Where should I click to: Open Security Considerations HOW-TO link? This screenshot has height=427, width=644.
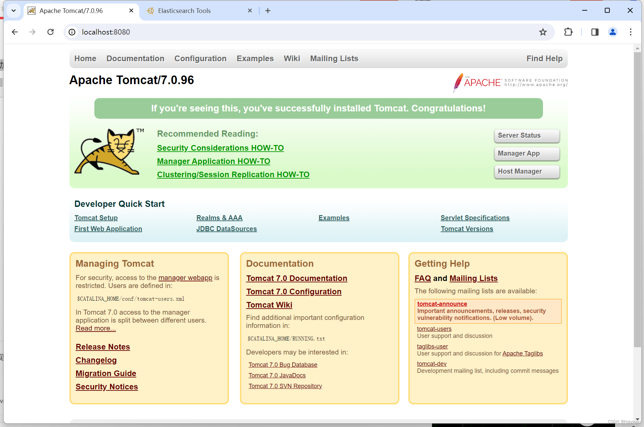click(x=220, y=148)
